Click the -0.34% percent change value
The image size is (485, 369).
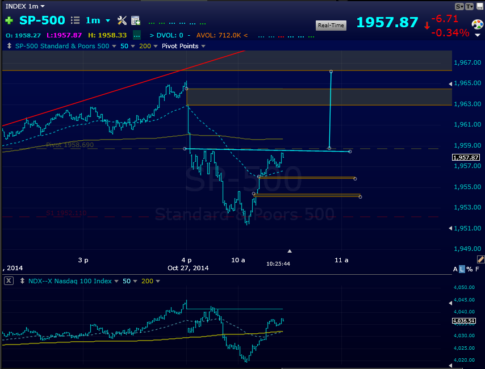450,32
